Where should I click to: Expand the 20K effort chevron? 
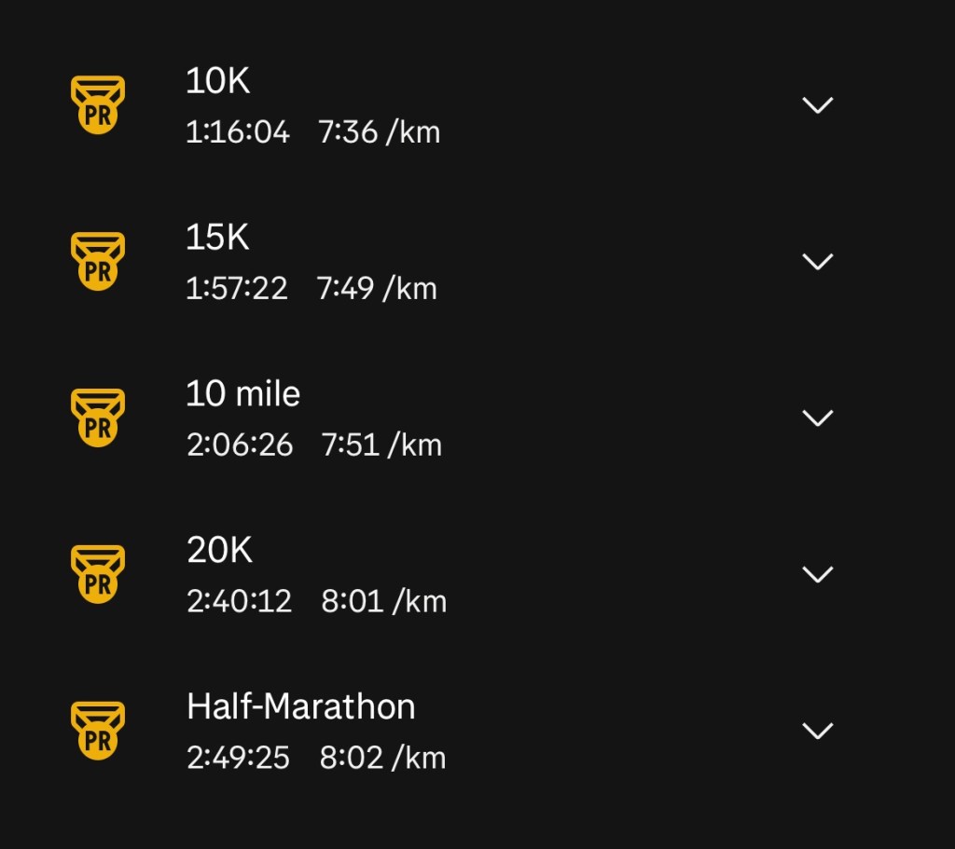click(x=818, y=575)
